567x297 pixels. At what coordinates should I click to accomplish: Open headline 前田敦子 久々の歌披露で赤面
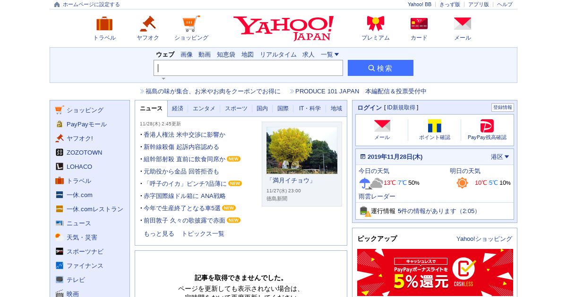click(x=185, y=221)
